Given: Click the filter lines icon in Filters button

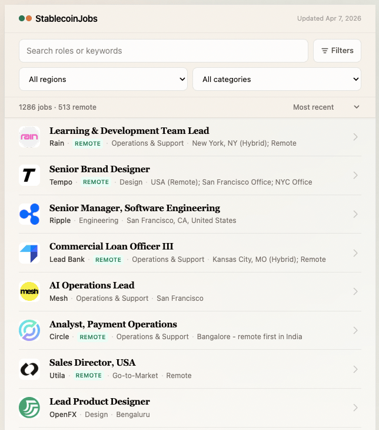Looking at the screenshot, I should click(324, 51).
